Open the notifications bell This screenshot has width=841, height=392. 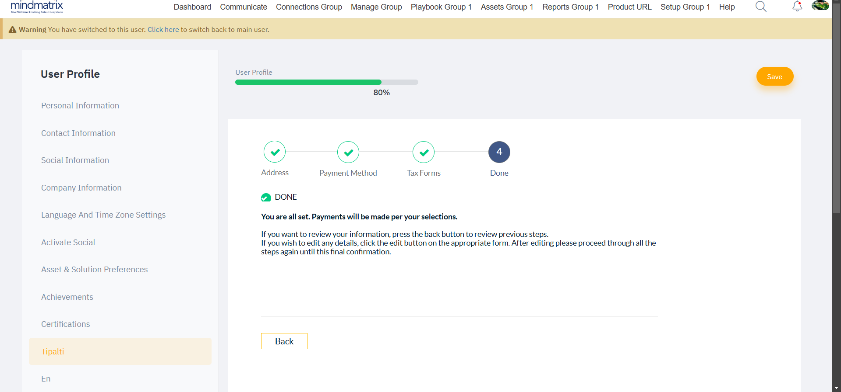click(797, 7)
